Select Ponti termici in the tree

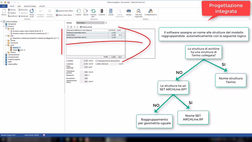[x=14, y=43]
